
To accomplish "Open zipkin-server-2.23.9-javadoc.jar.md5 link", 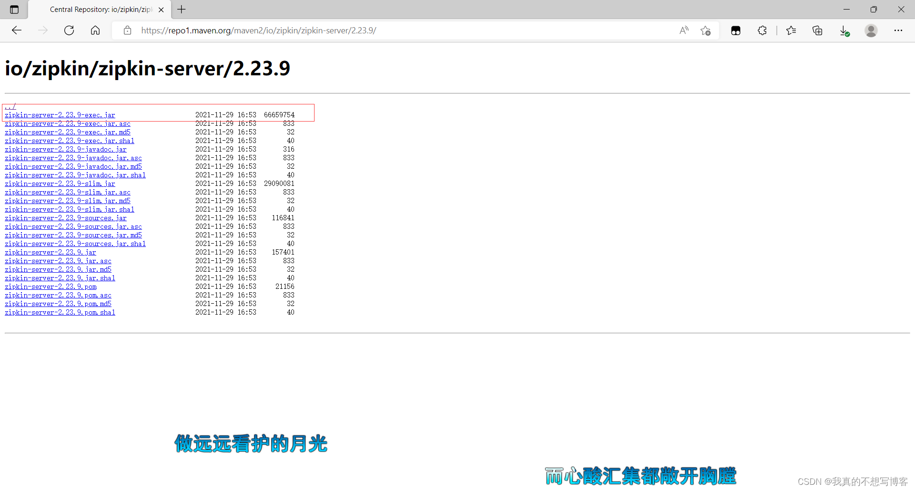I will [x=73, y=166].
